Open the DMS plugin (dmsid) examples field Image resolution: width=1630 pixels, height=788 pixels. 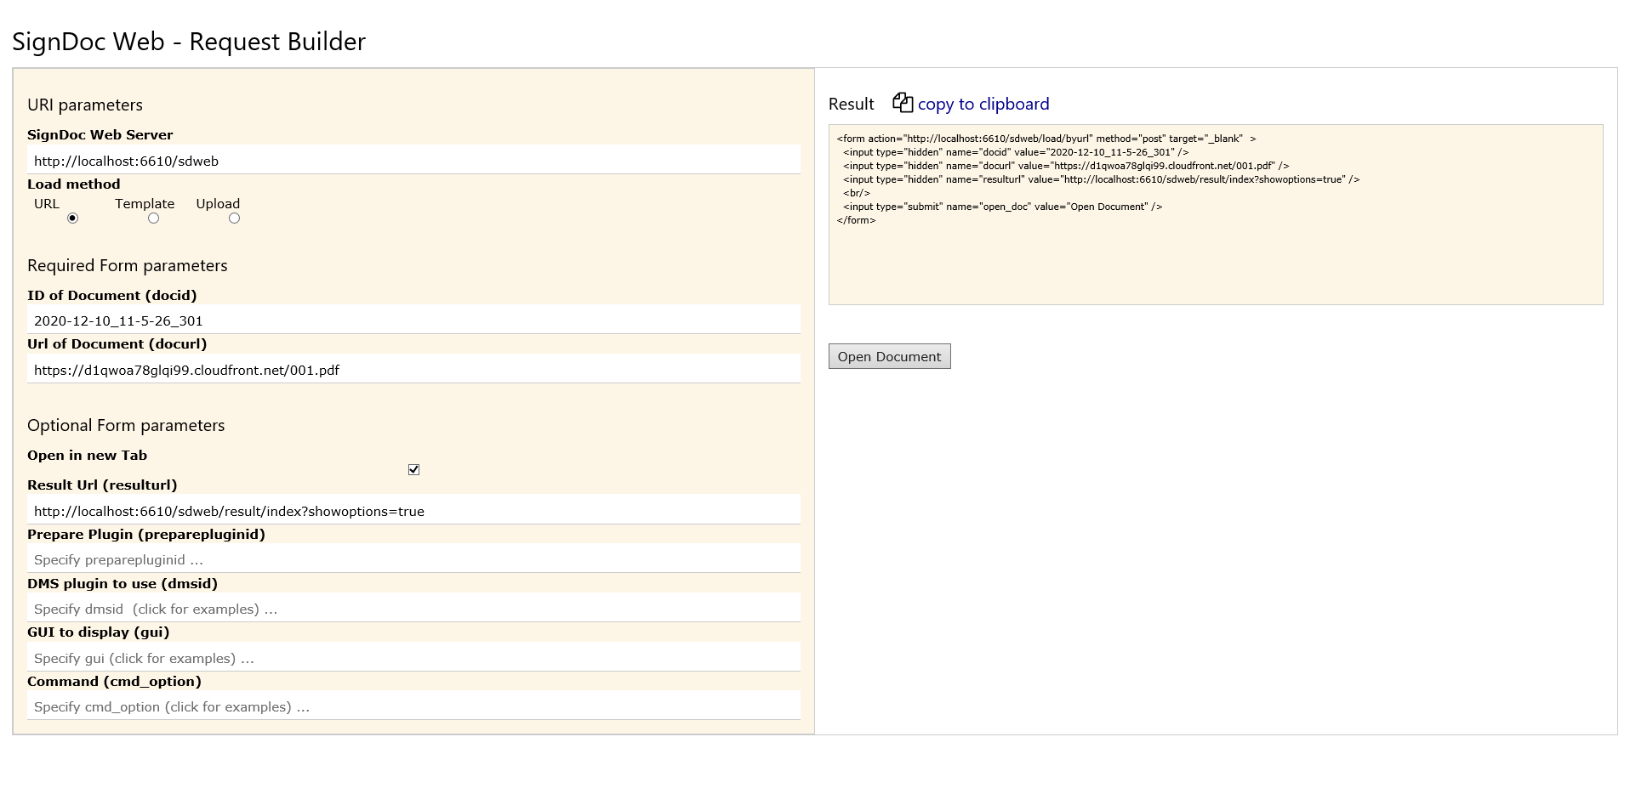click(x=413, y=609)
